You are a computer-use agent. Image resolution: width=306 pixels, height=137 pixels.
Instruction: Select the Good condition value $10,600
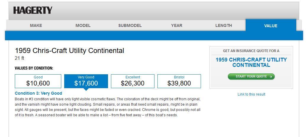point(38,81)
